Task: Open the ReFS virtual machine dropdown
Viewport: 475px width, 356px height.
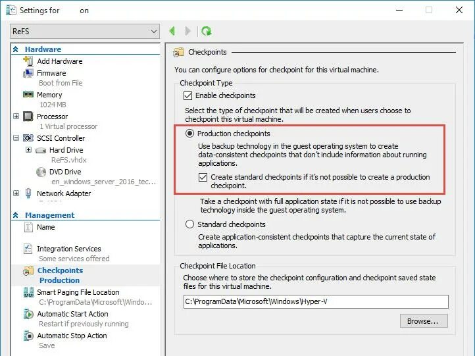Action: [x=85, y=31]
